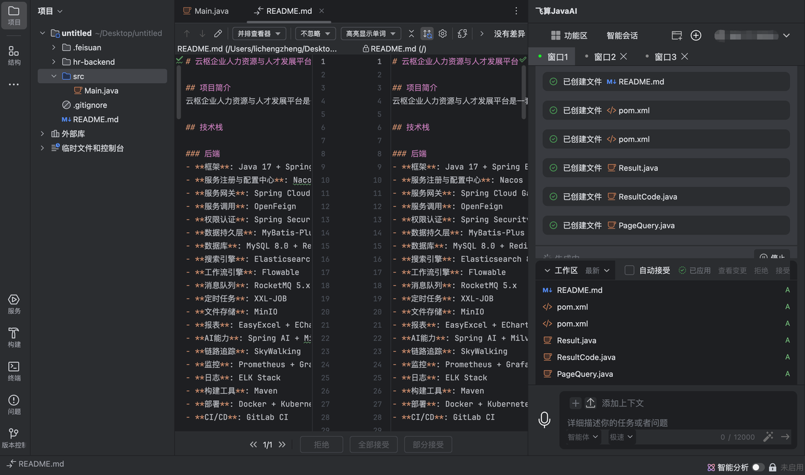This screenshot has height=475, width=805.
Task: Click 查看变更 link in workspace bar
Action: (733, 271)
